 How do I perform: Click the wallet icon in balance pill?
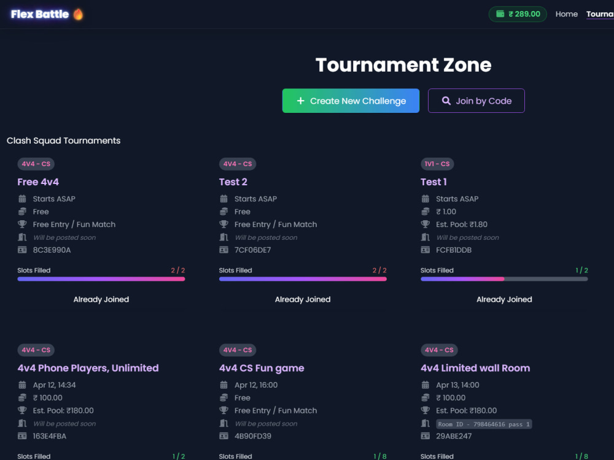click(x=500, y=13)
